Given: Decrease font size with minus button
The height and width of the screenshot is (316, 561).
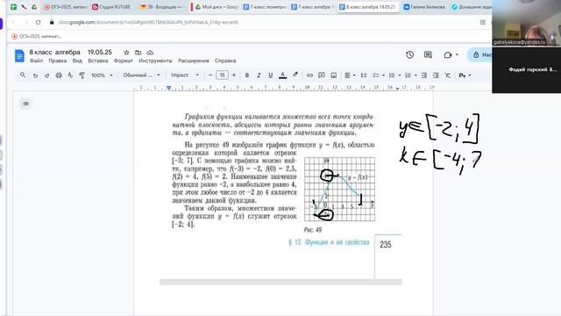Looking at the screenshot, I should point(210,75).
